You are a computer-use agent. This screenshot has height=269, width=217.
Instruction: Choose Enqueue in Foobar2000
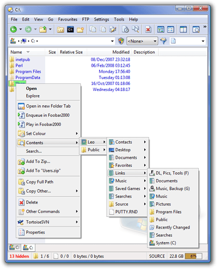pos(48,115)
